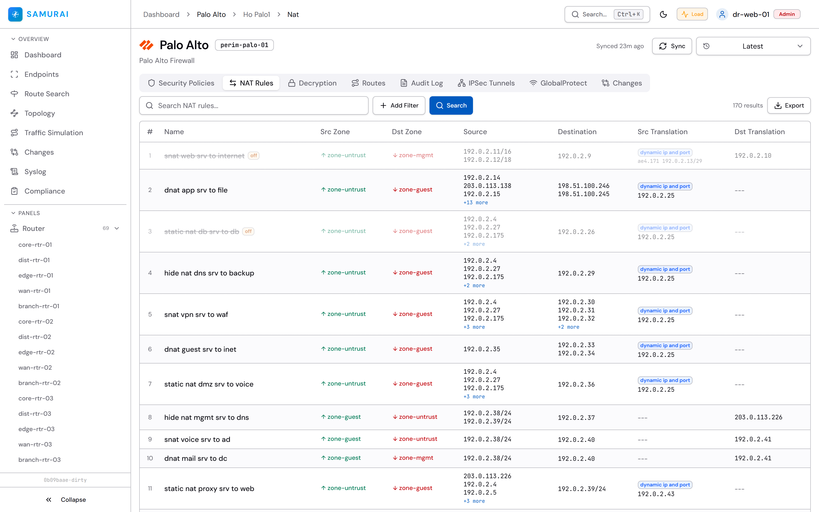The image size is (819, 512).
Task: Open rule hide nat dns srv to backup
Action: click(x=209, y=273)
